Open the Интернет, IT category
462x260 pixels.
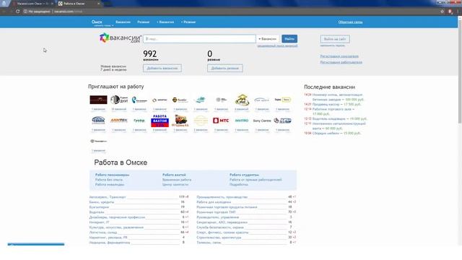pos(99,222)
